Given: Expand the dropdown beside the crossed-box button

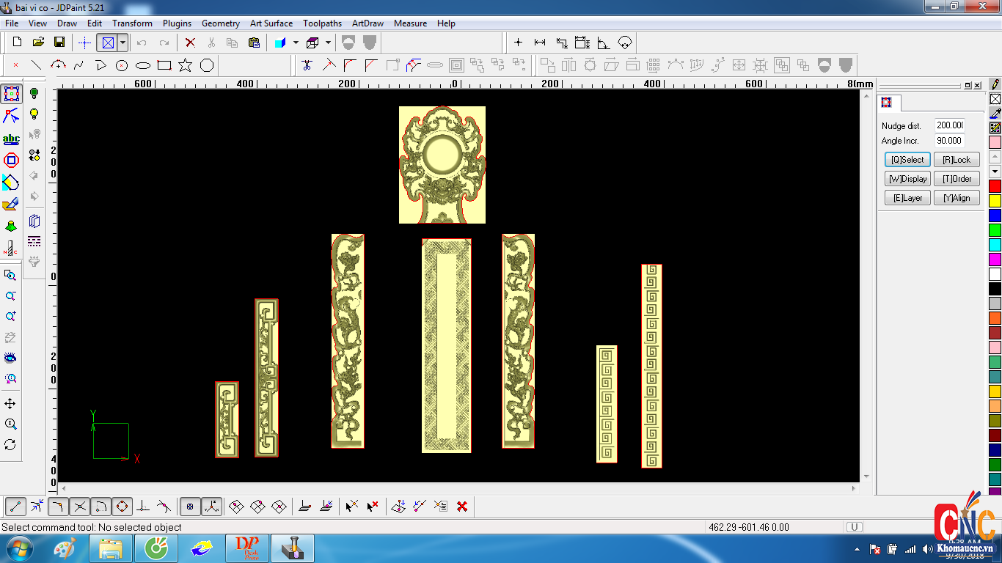Looking at the screenshot, I should 122,43.
